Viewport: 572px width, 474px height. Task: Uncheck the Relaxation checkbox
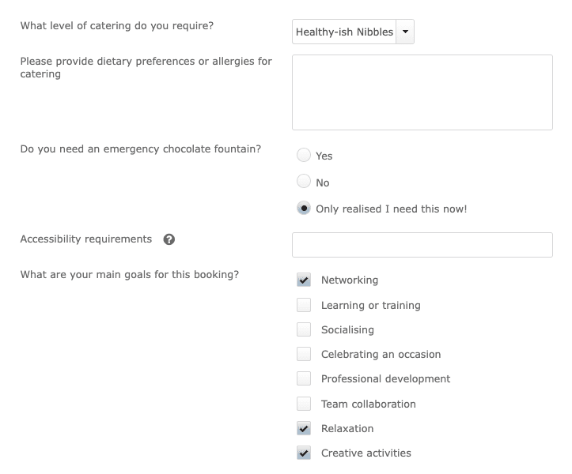pos(304,428)
